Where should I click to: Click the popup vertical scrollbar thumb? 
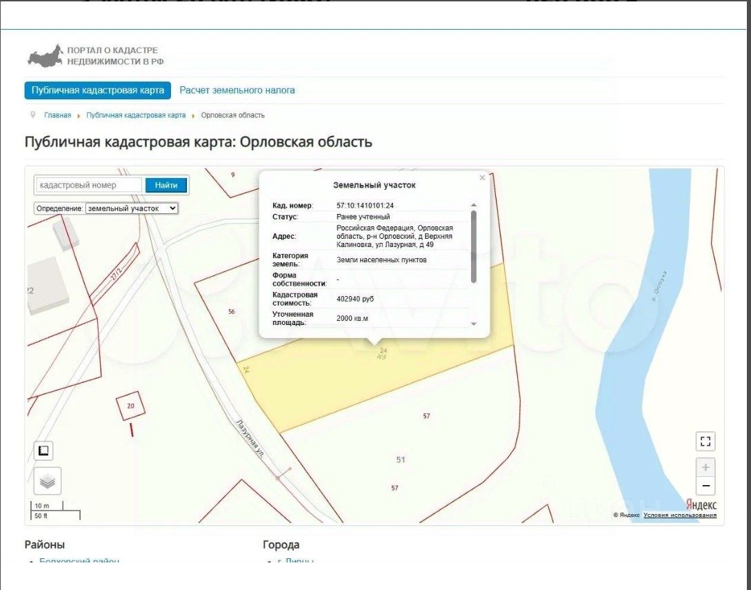click(x=474, y=246)
